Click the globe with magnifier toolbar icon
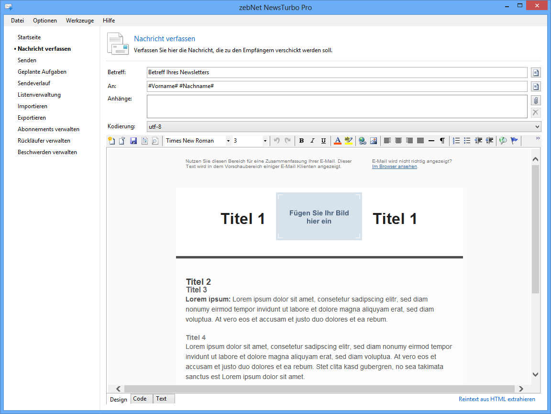The image size is (551, 414). (503, 141)
